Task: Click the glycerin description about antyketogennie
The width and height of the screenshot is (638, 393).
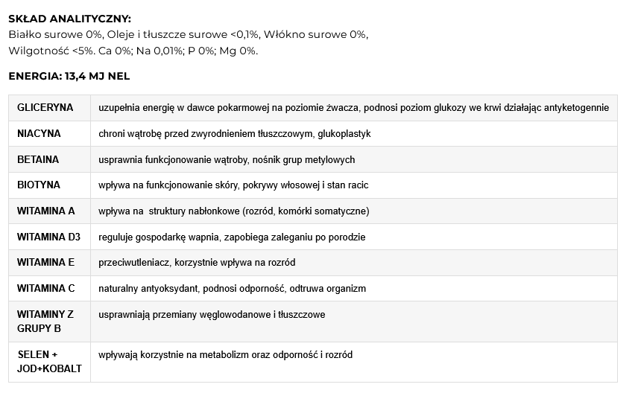Action: coord(353,108)
